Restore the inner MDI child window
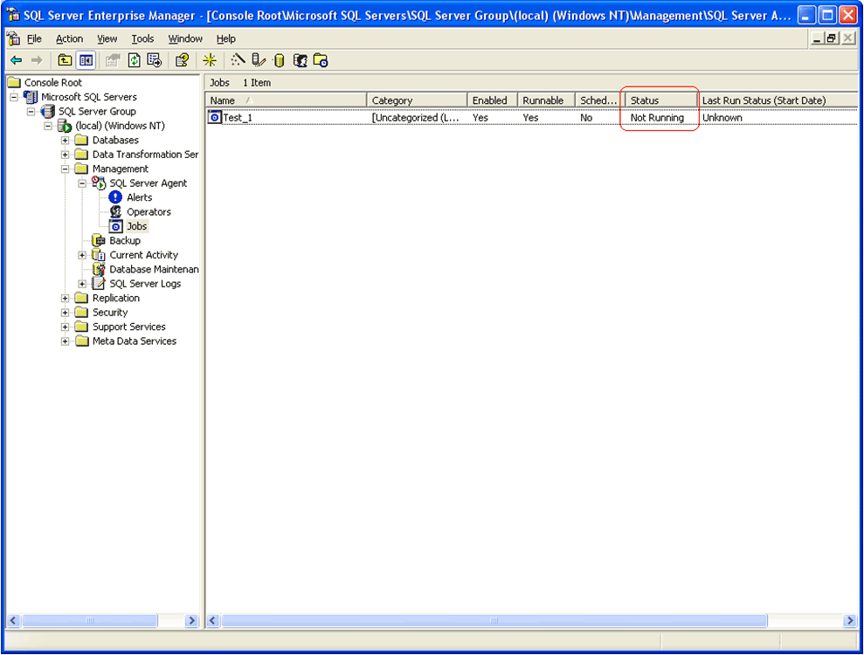The image size is (864, 655). click(832, 38)
